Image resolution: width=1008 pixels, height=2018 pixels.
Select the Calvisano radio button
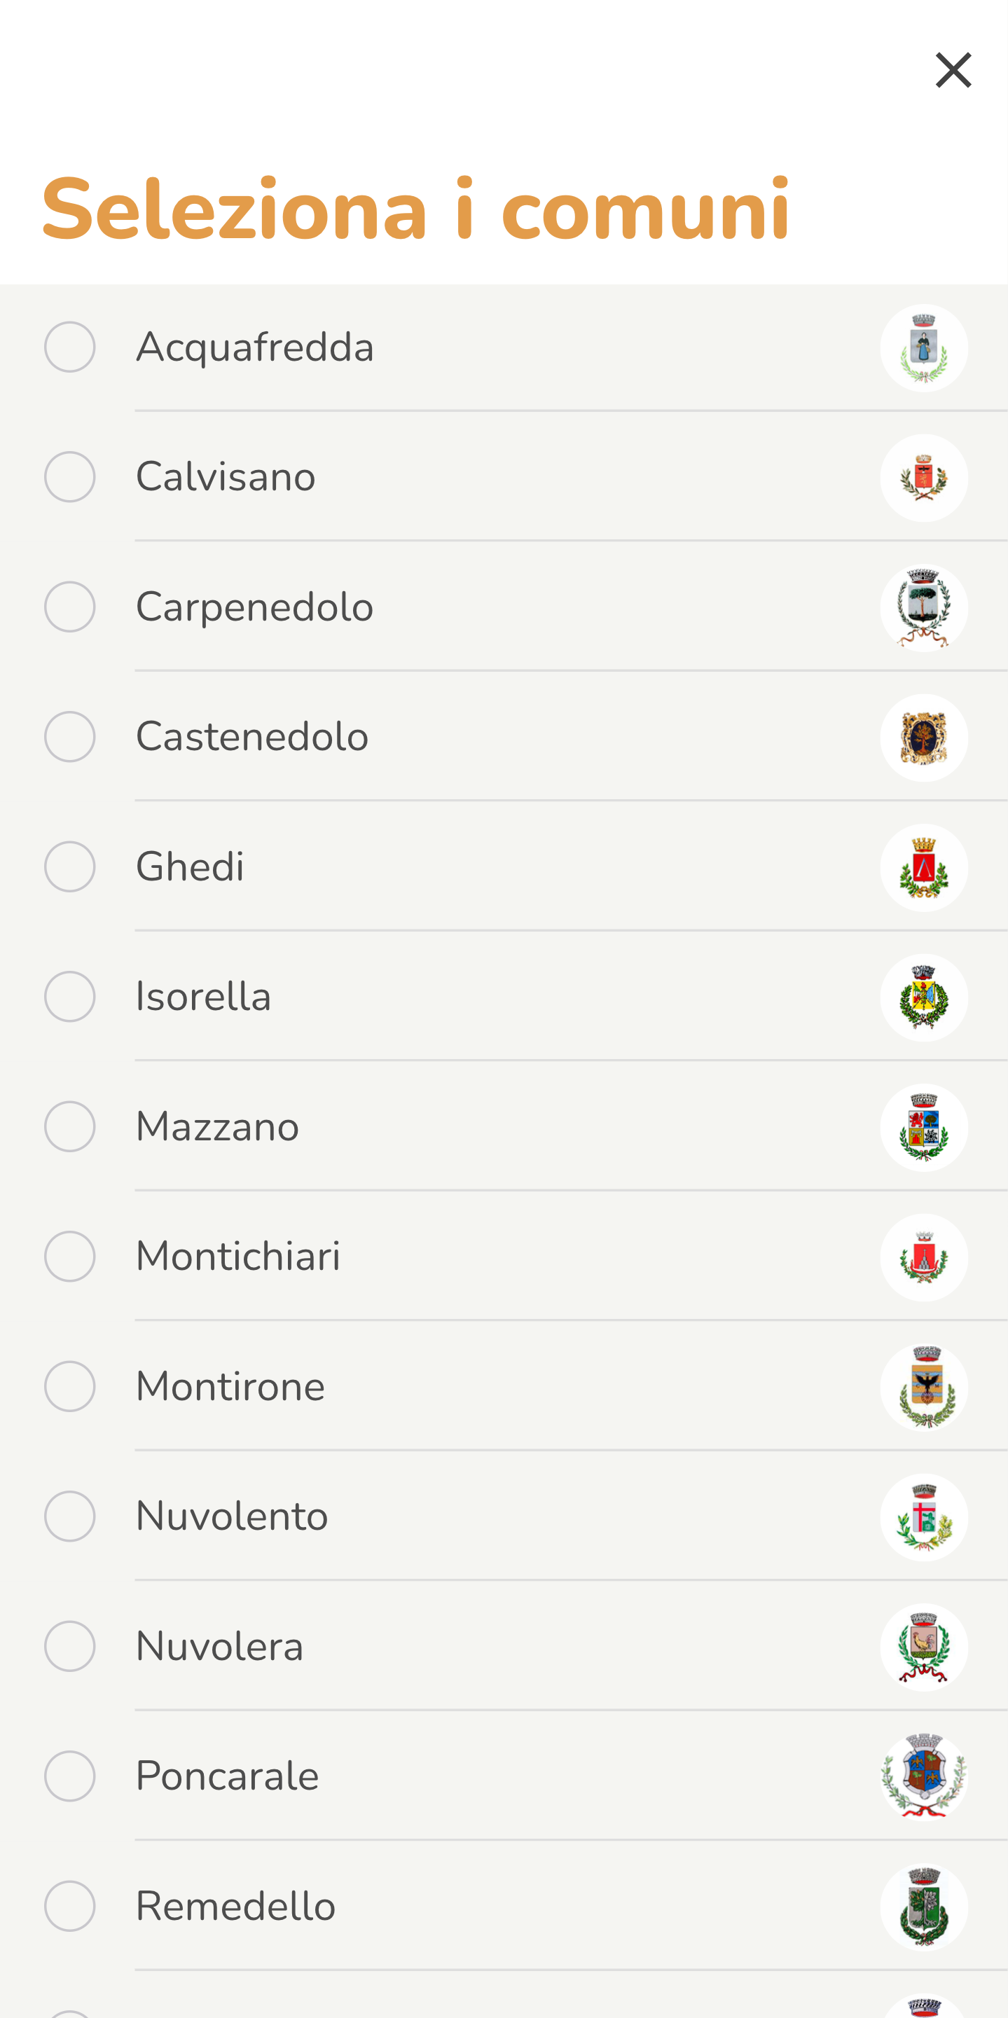70,477
